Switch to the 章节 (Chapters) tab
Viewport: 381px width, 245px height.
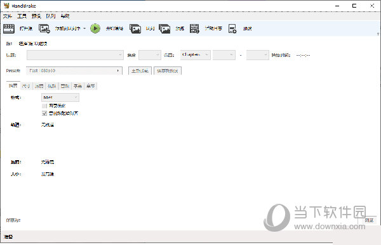coord(90,86)
